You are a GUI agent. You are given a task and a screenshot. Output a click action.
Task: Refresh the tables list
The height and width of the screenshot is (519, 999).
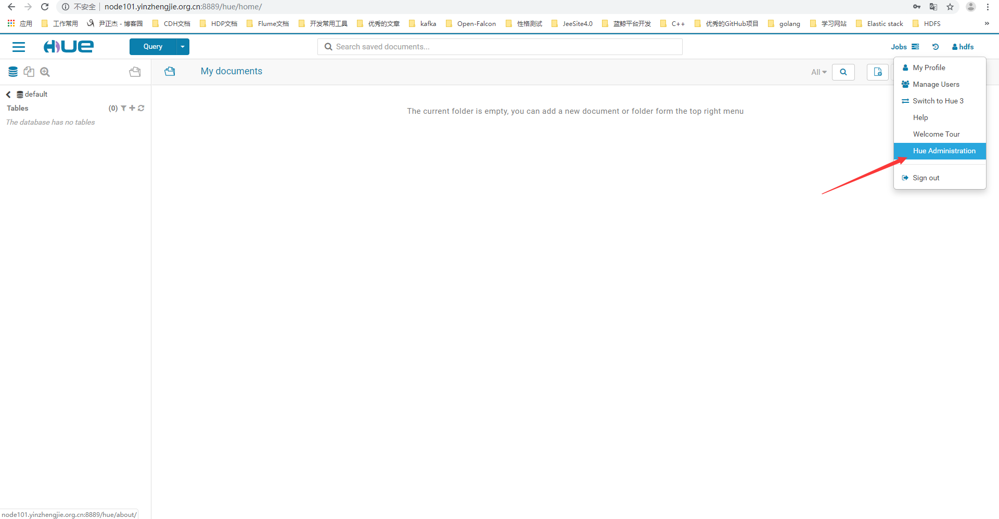[x=141, y=108]
